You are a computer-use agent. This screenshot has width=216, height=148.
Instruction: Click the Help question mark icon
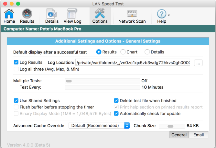pos(162,14)
